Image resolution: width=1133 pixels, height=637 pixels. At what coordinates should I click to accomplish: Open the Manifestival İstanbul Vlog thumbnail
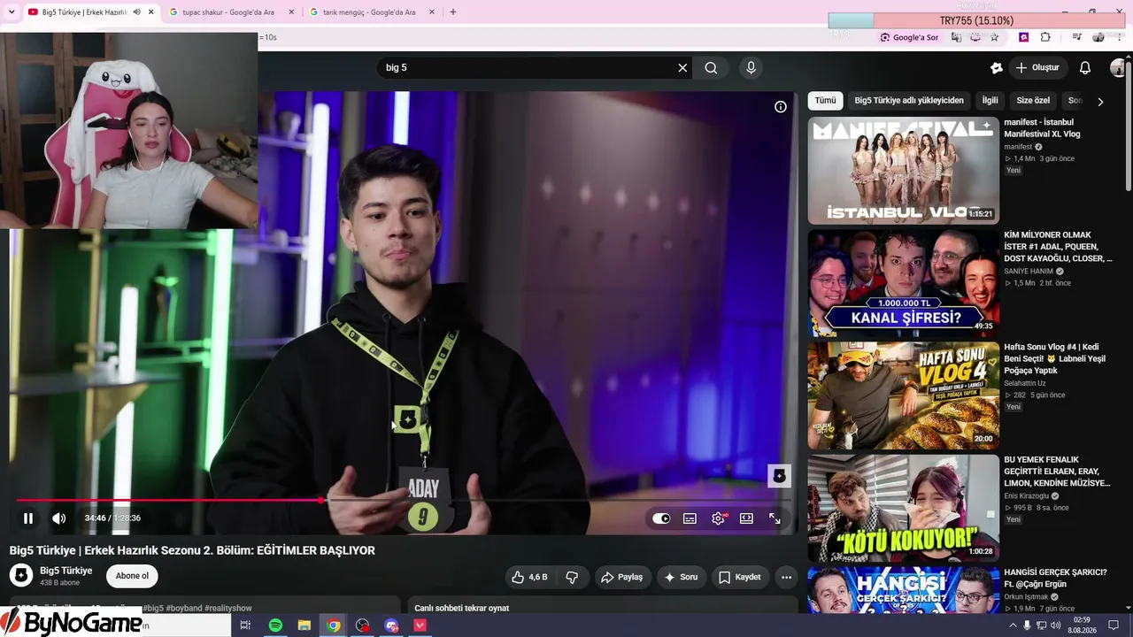click(x=904, y=171)
